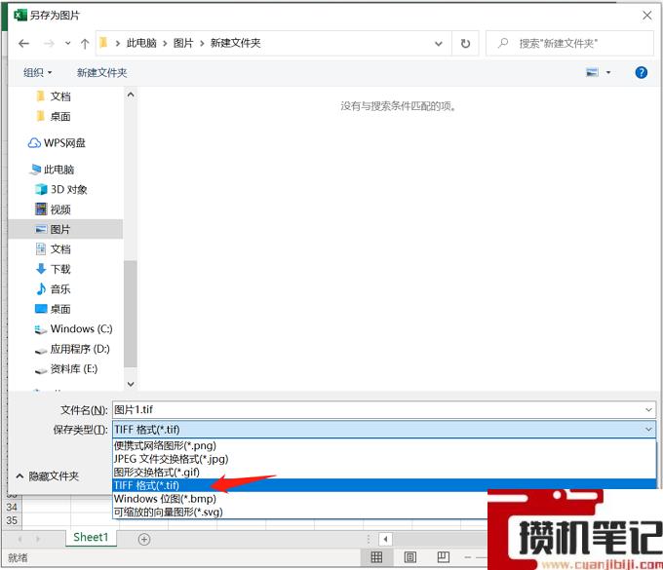Choose TIFF 格式(*.tif) in the list

point(384,485)
